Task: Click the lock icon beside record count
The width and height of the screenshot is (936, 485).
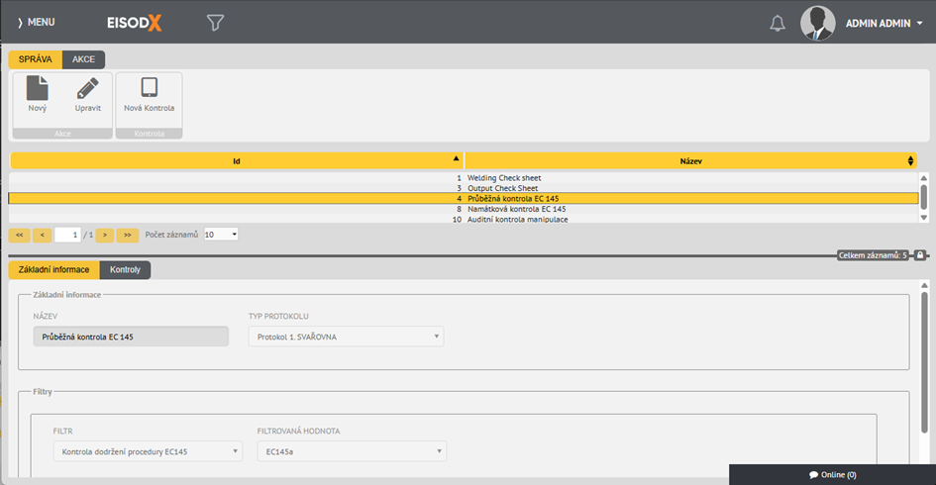Action: [x=920, y=255]
